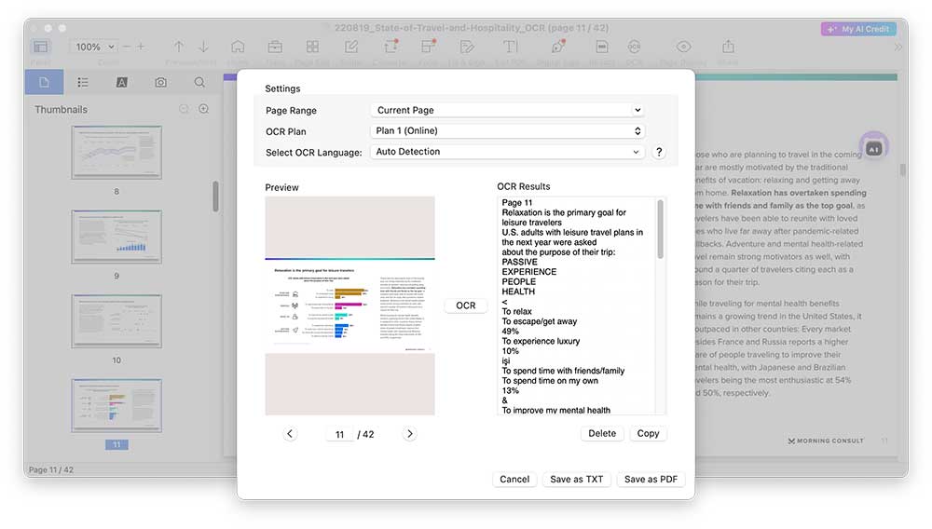Open the help icon beside OCR language

[x=659, y=152]
